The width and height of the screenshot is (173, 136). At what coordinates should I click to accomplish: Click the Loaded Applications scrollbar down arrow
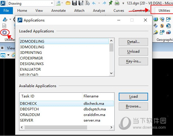pos(111,73)
